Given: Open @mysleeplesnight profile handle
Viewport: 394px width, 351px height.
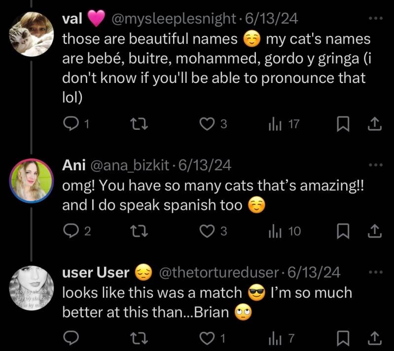Looking at the screenshot, I should pos(174,18).
